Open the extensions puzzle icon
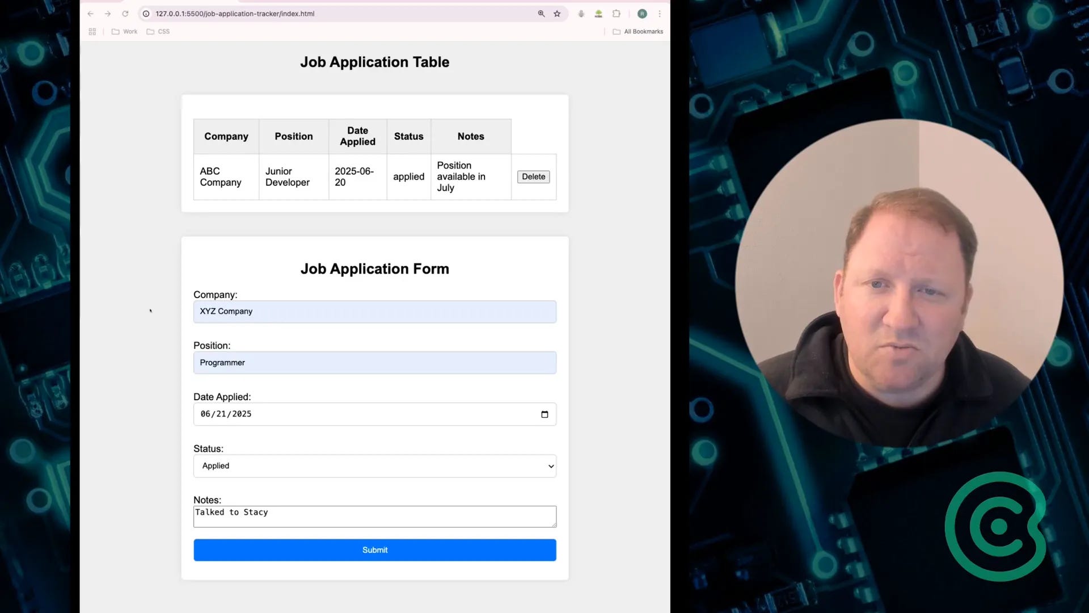 617,14
